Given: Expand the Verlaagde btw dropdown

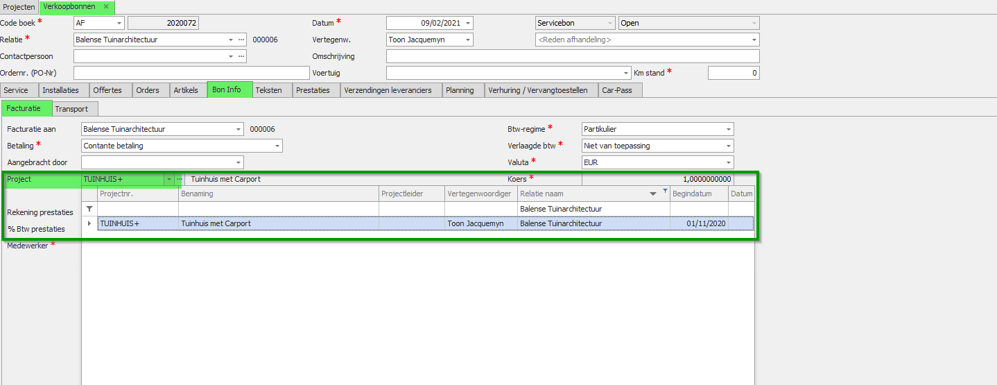Looking at the screenshot, I should click(x=729, y=146).
